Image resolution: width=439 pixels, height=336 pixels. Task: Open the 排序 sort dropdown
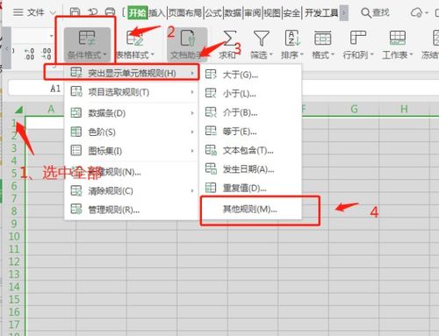tap(292, 45)
